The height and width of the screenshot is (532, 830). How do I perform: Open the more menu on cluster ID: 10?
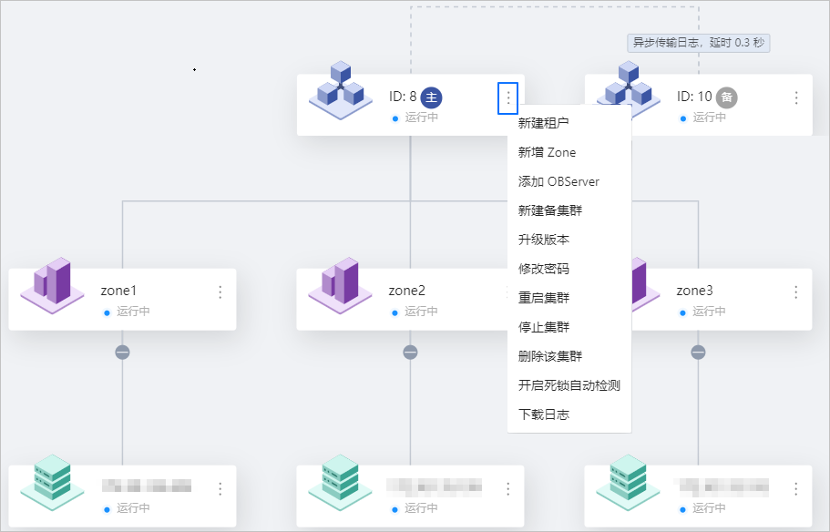[x=796, y=98]
